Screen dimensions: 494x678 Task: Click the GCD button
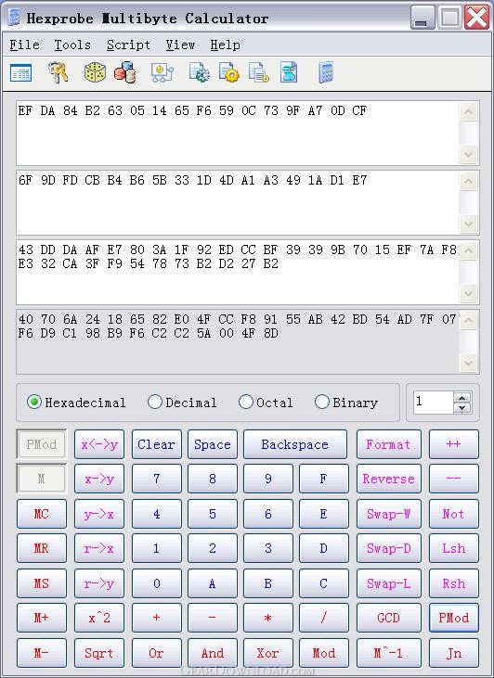pos(388,618)
